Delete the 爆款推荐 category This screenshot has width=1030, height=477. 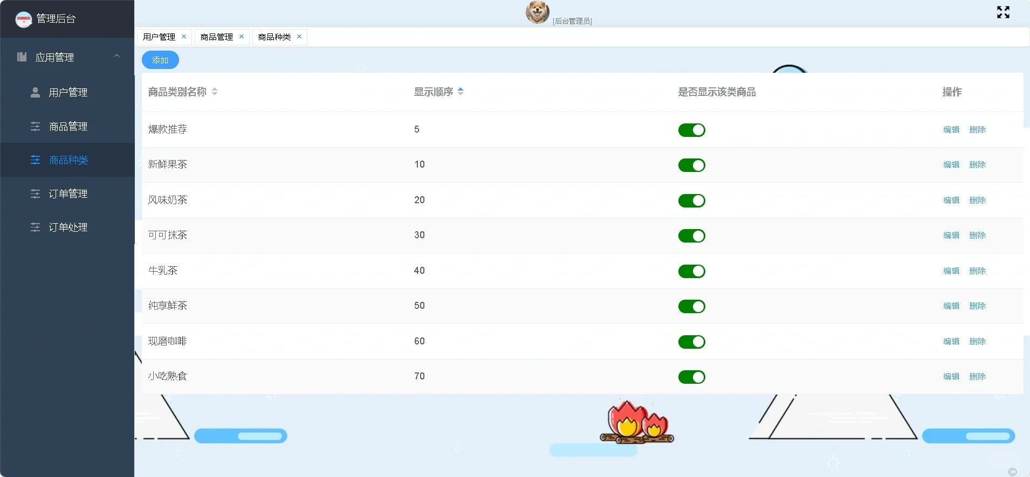coord(977,129)
